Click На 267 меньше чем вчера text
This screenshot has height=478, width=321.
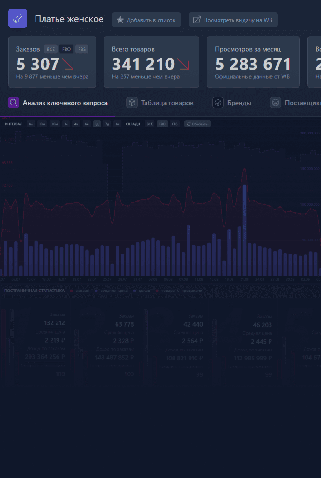(146, 77)
